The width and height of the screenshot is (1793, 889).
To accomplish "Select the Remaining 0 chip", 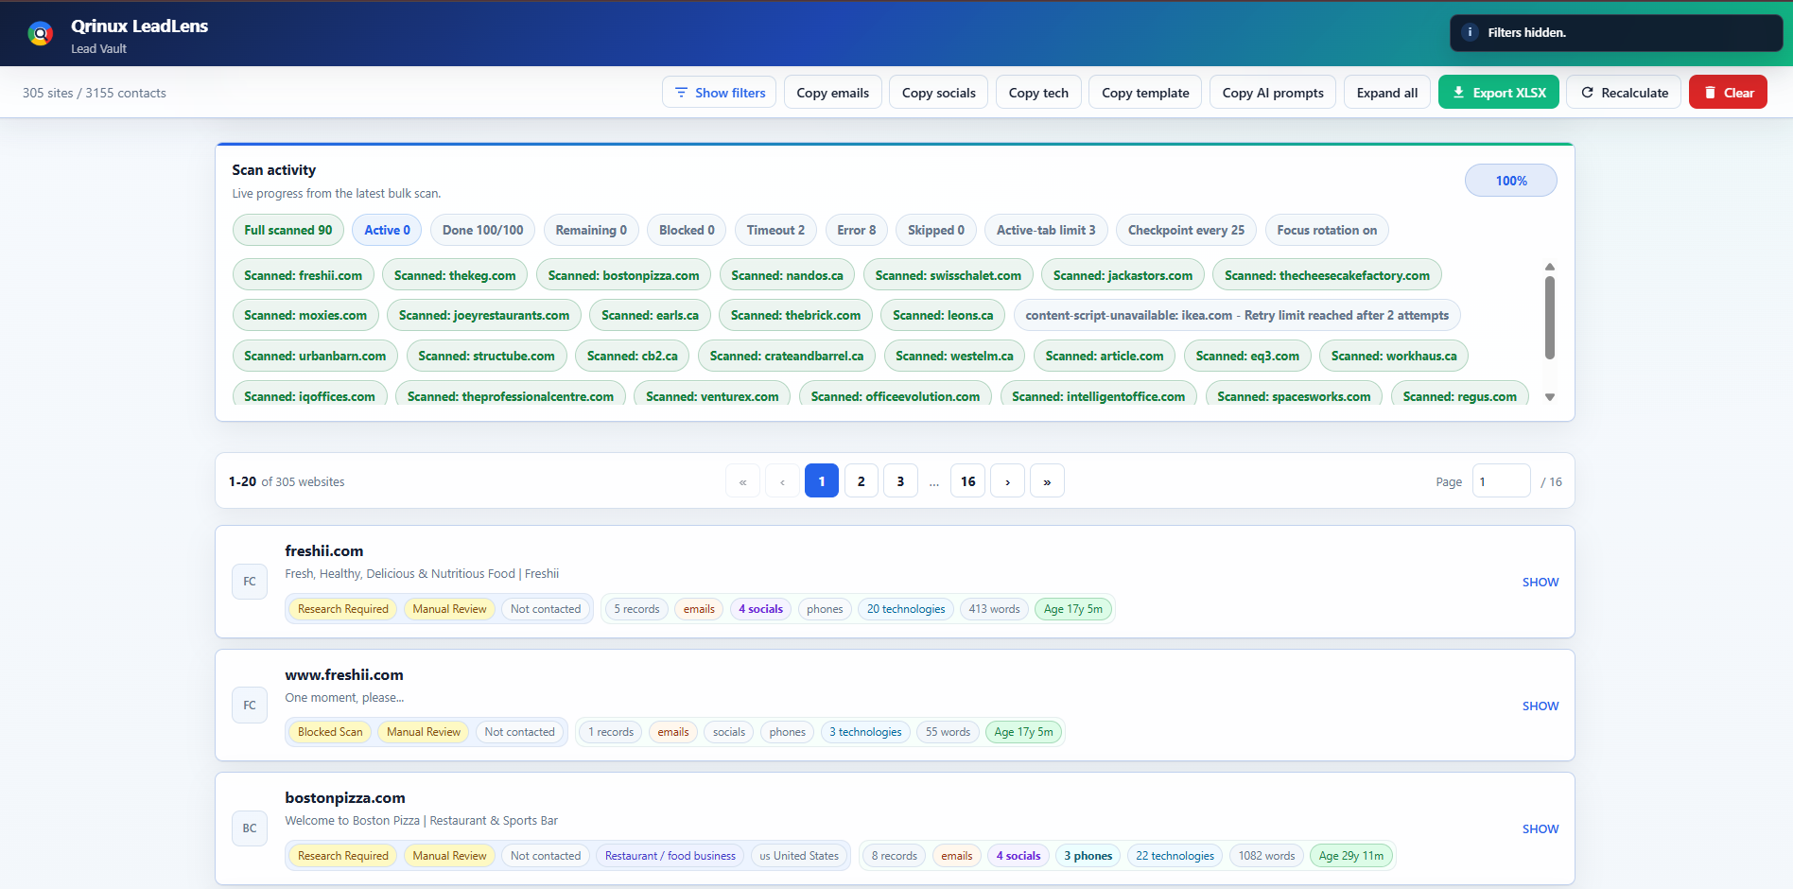I will click(591, 230).
